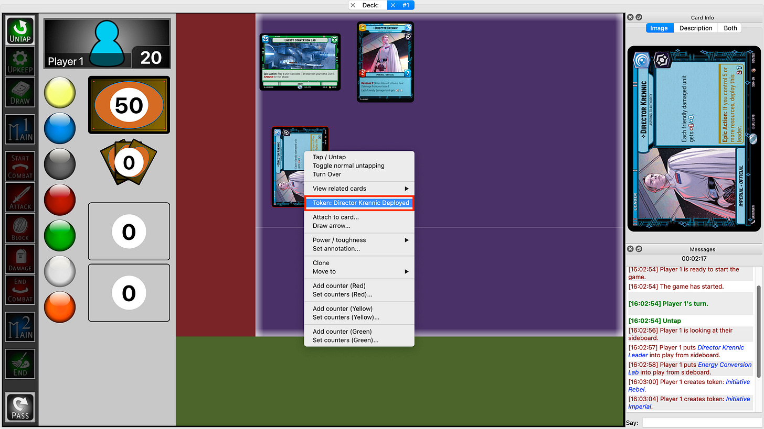This screenshot has width=764, height=429.
Task: Select Energy Conversion Lab card on table
Action: point(300,62)
